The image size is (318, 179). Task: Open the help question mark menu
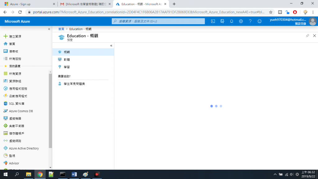(x=250, y=21)
